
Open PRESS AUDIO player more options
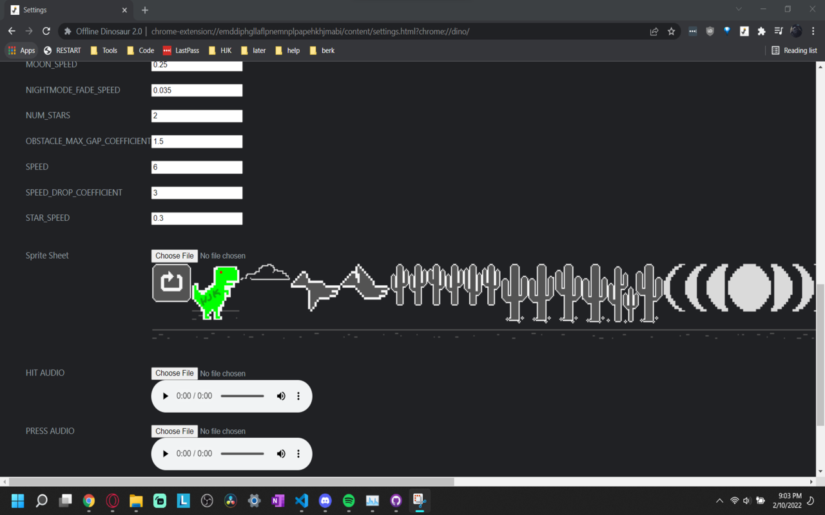(x=298, y=454)
